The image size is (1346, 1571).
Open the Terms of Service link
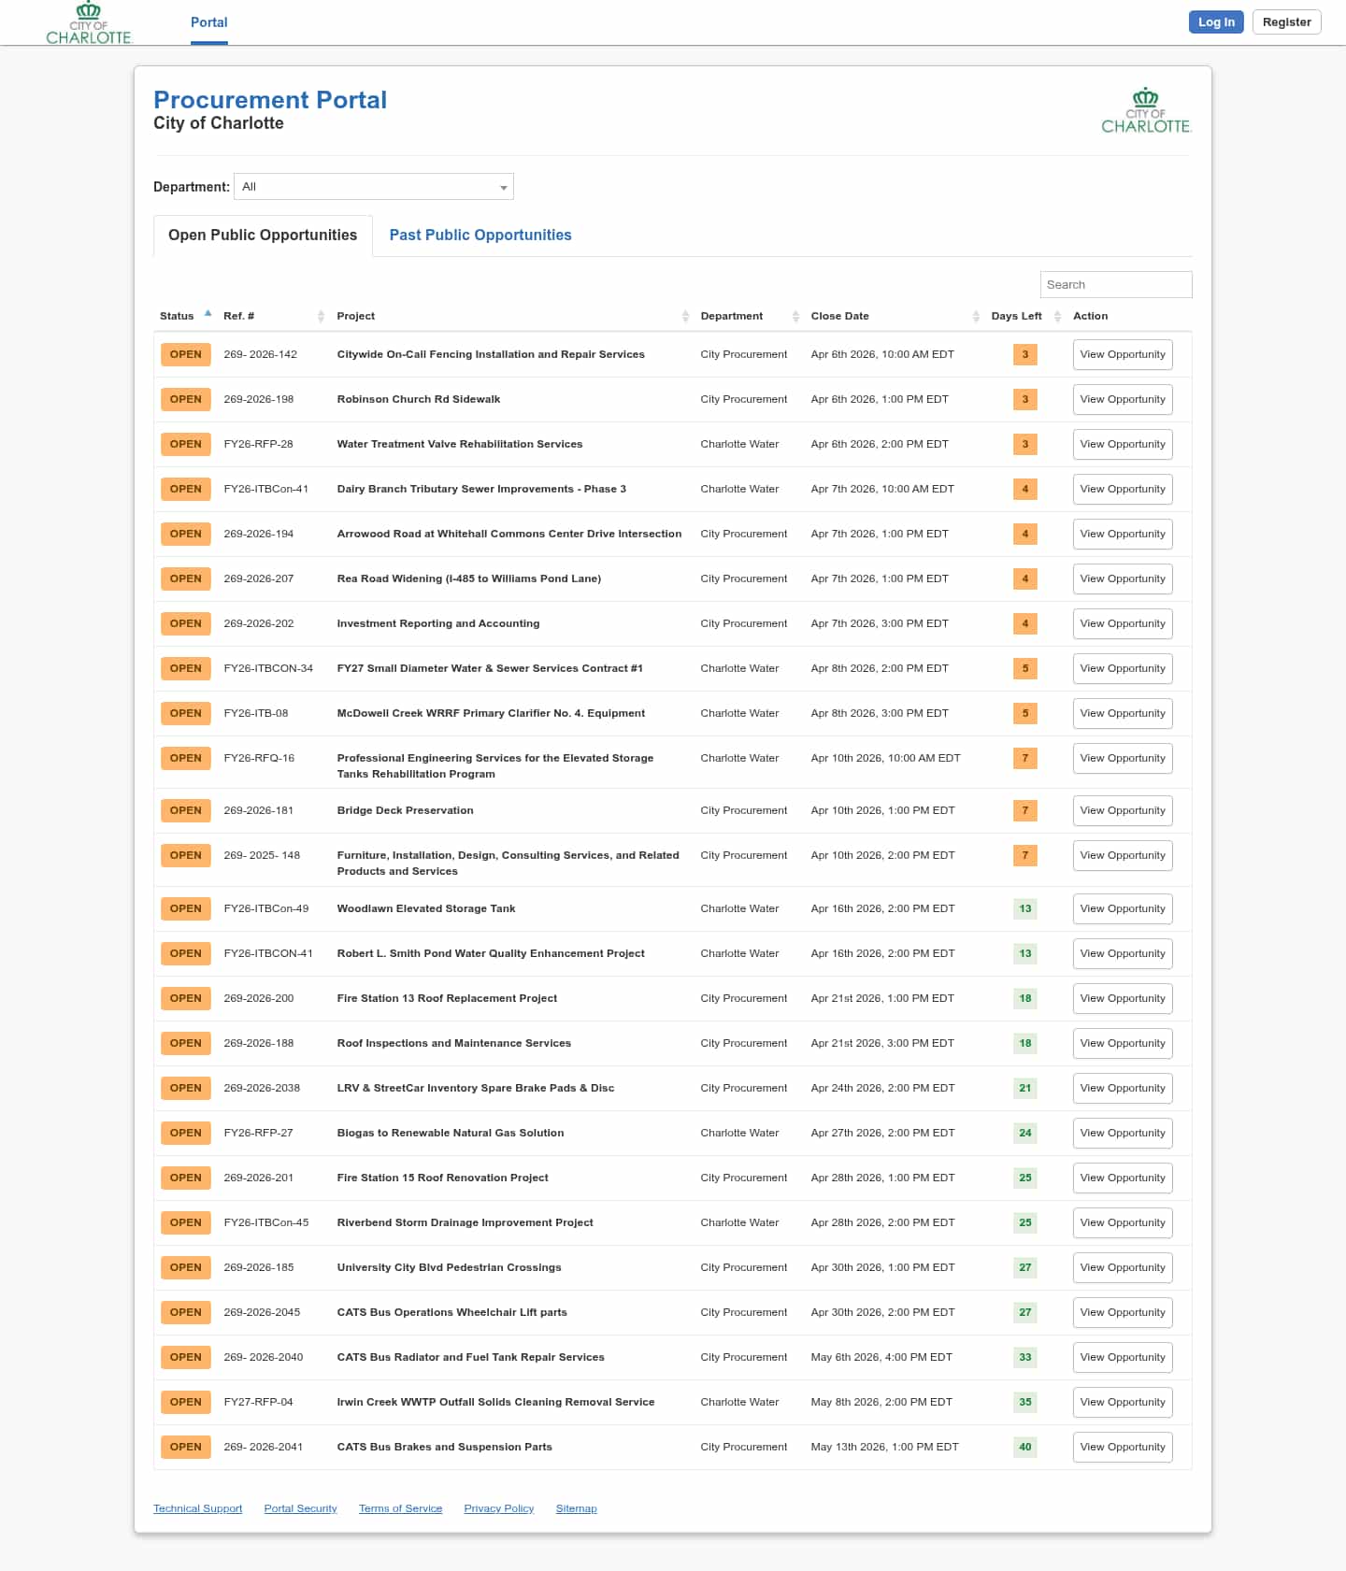pyautogui.click(x=400, y=1509)
